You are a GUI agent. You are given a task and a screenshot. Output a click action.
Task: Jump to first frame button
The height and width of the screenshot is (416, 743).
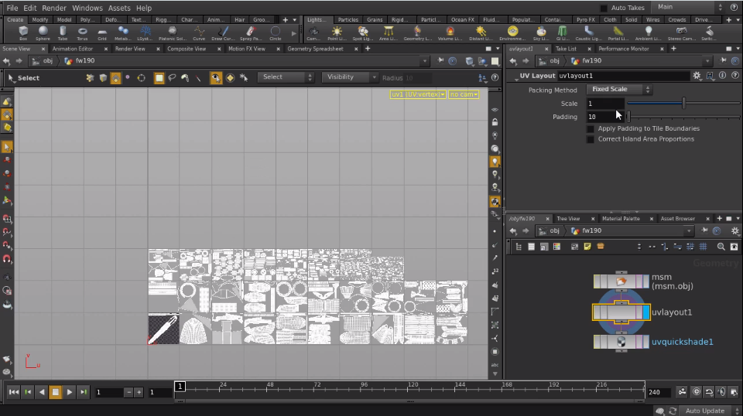14,392
